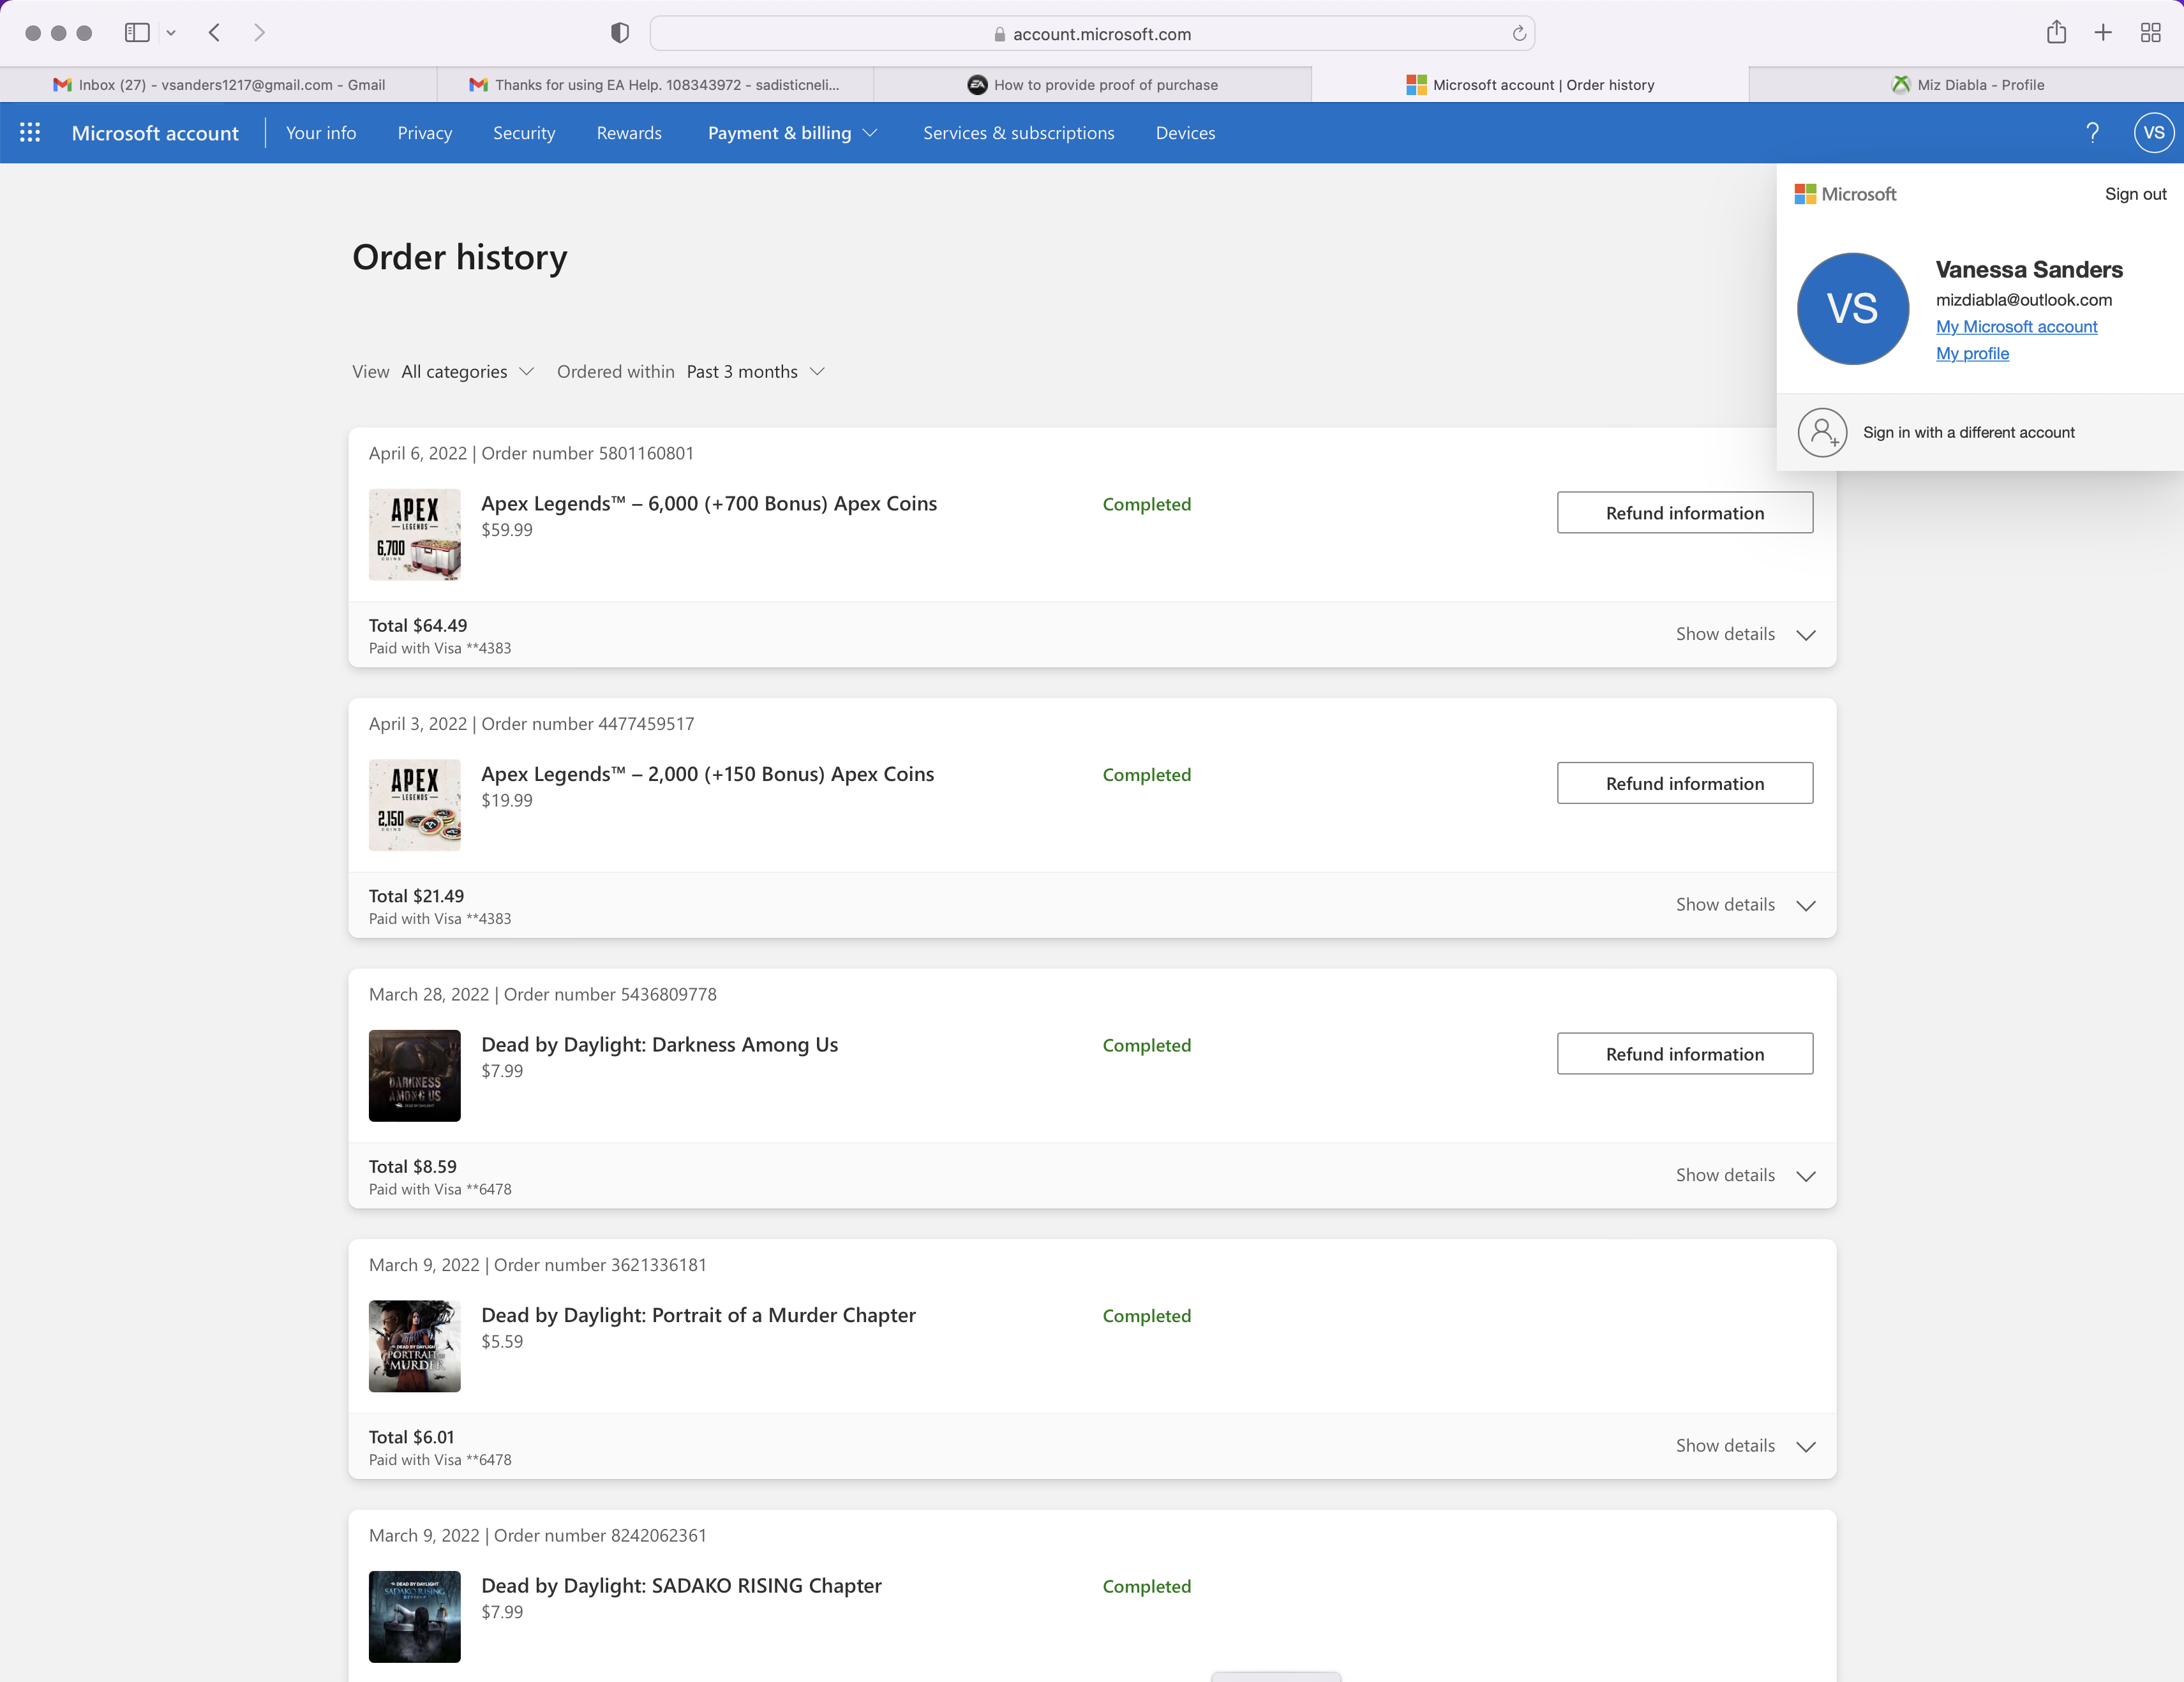Click order number 5801160801 text
The width and height of the screenshot is (2184, 1682).
pos(588,454)
